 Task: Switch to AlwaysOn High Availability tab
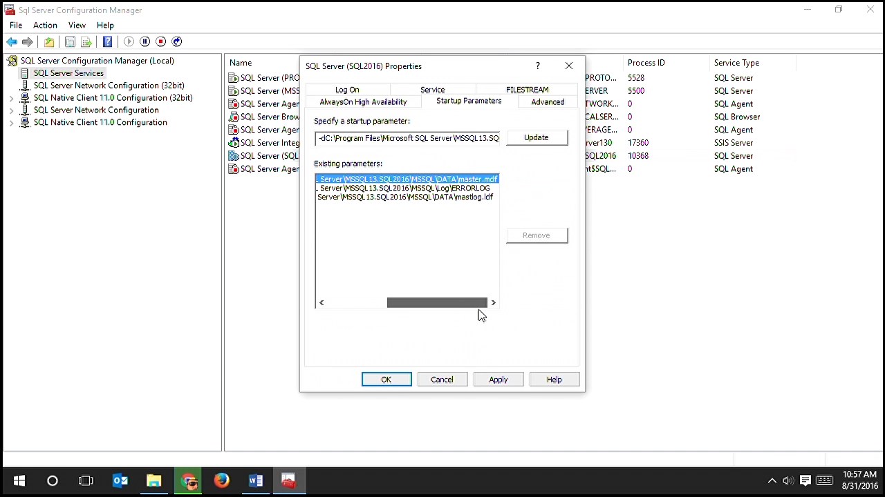[x=363, y=102]
